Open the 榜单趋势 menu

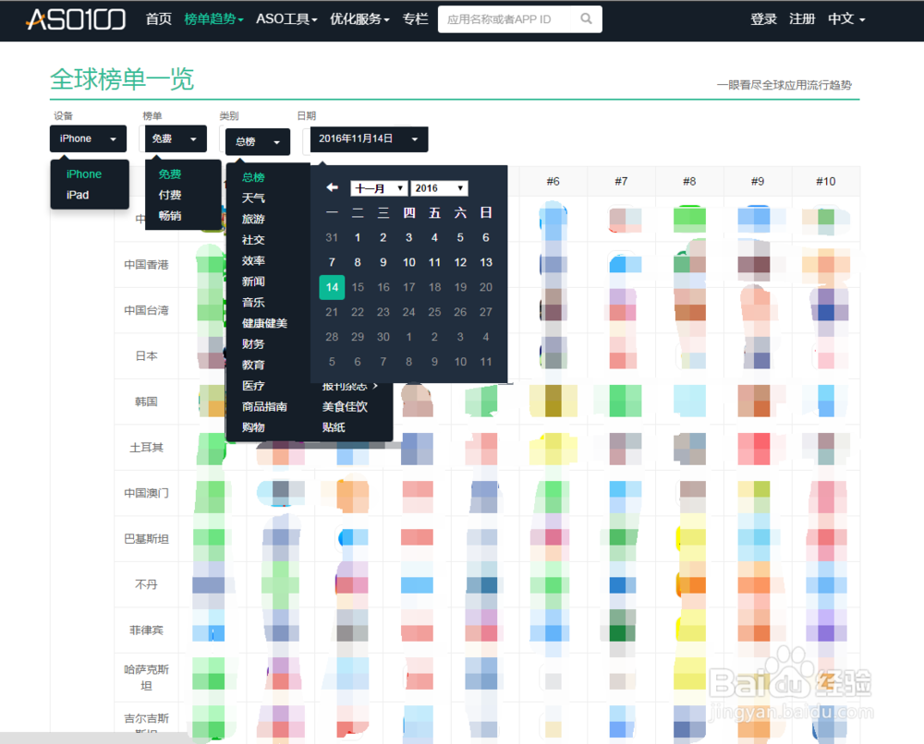coord(213,19)
